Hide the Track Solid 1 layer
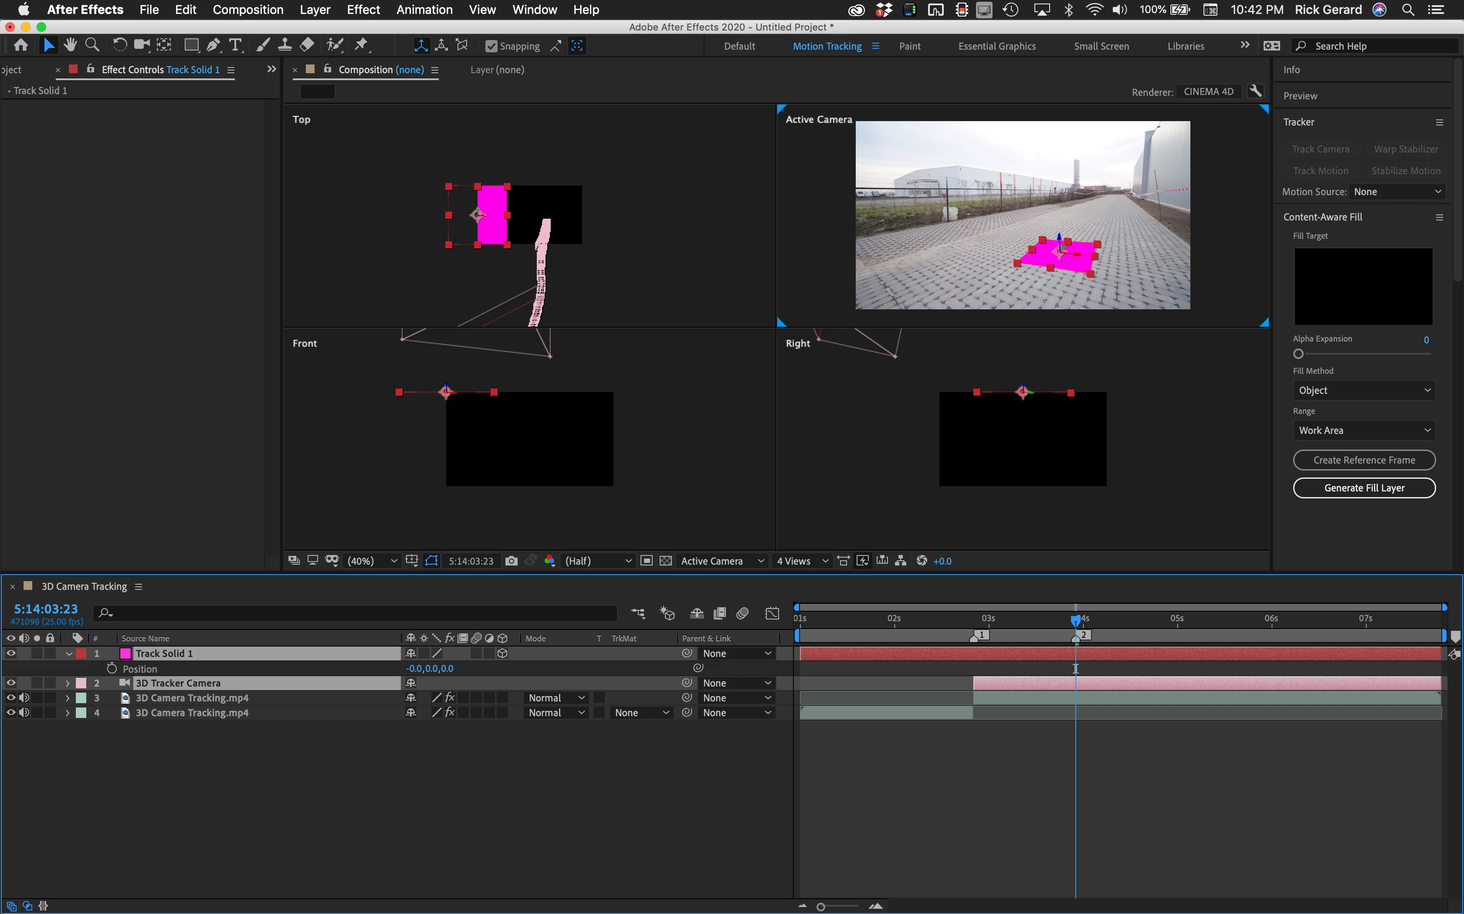This screenshot has height=914, width=1464. click(x=11, y=653)
